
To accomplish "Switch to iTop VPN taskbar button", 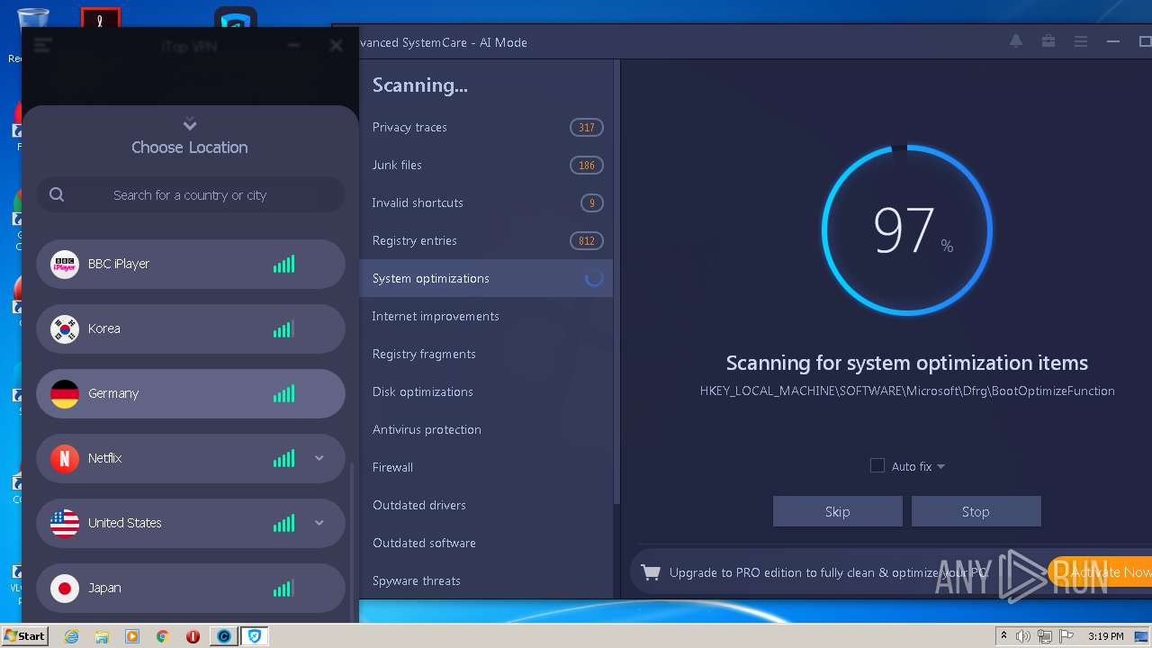I will (x=255, y=636).
